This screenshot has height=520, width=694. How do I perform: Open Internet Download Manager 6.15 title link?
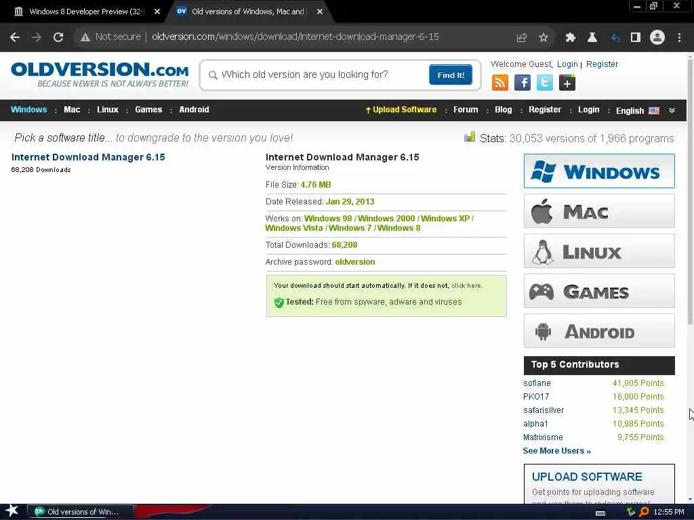click(88, 157)
